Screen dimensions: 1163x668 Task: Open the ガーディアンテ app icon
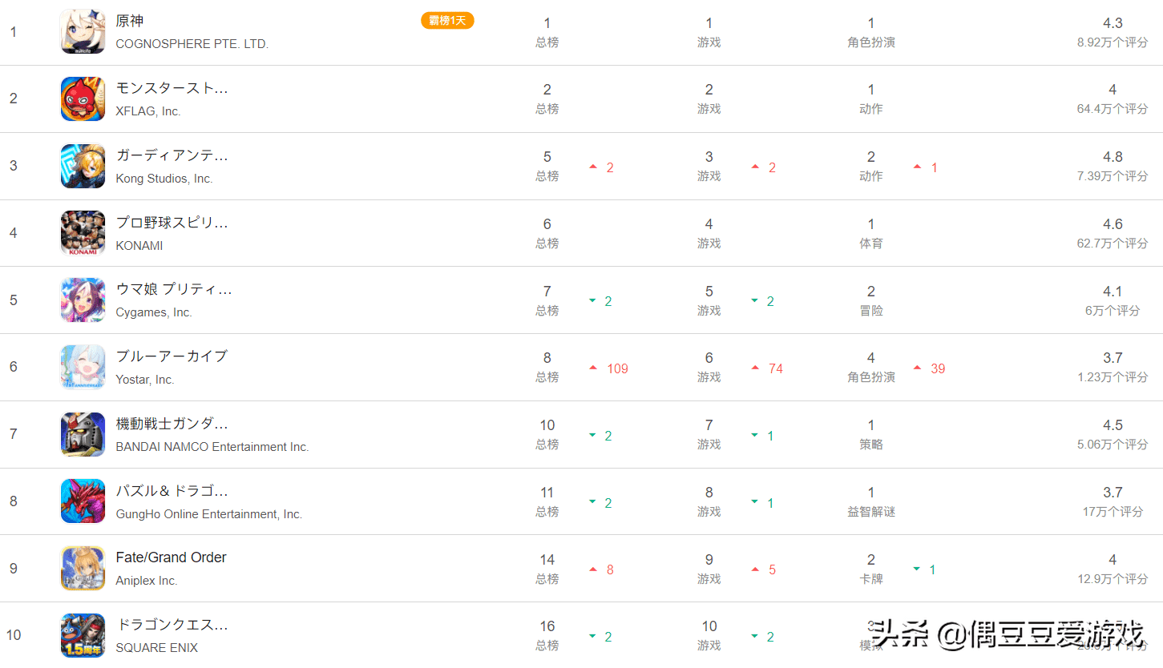83,167
